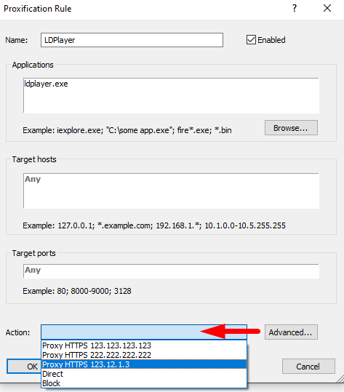The image size is (344, 392).
Task: Click inside the Target hosts field
Action: (x=171, y=191)
